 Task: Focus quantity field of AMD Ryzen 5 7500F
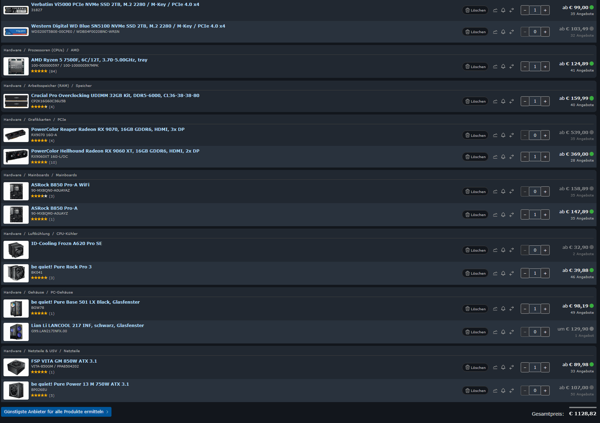pyautogui.click(x=535, y=66)
